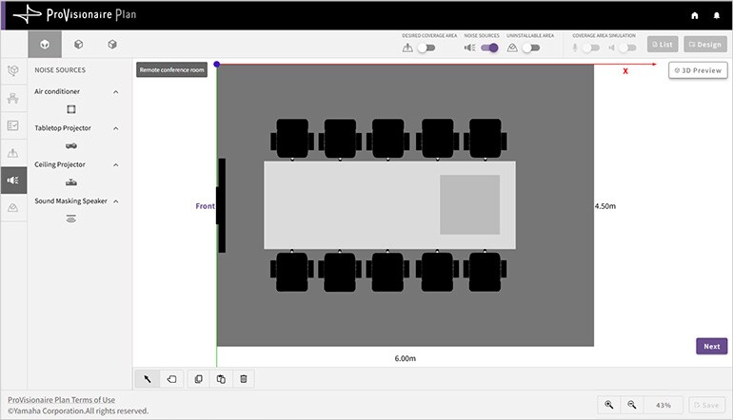Select the Ceiling Projector noise source icon
This screenshot has height=420, width=733.
(71, 181)
